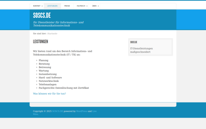206x129 pixels.
Task: Open the Hilfreich menu item
Action: (x=81, y=6)
